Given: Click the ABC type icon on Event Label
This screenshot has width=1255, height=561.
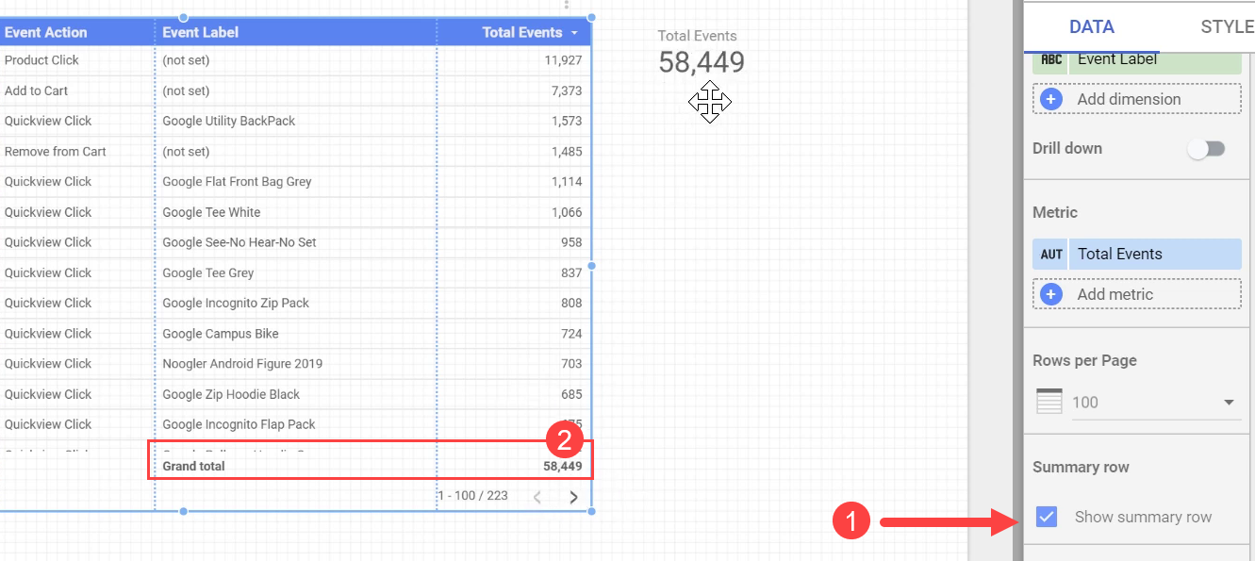Looking at the screenshot, I should tap(1051, 59).
